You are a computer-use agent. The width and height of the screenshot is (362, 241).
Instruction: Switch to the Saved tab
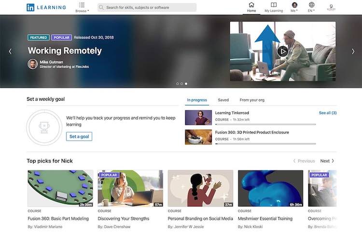[223, 100]
